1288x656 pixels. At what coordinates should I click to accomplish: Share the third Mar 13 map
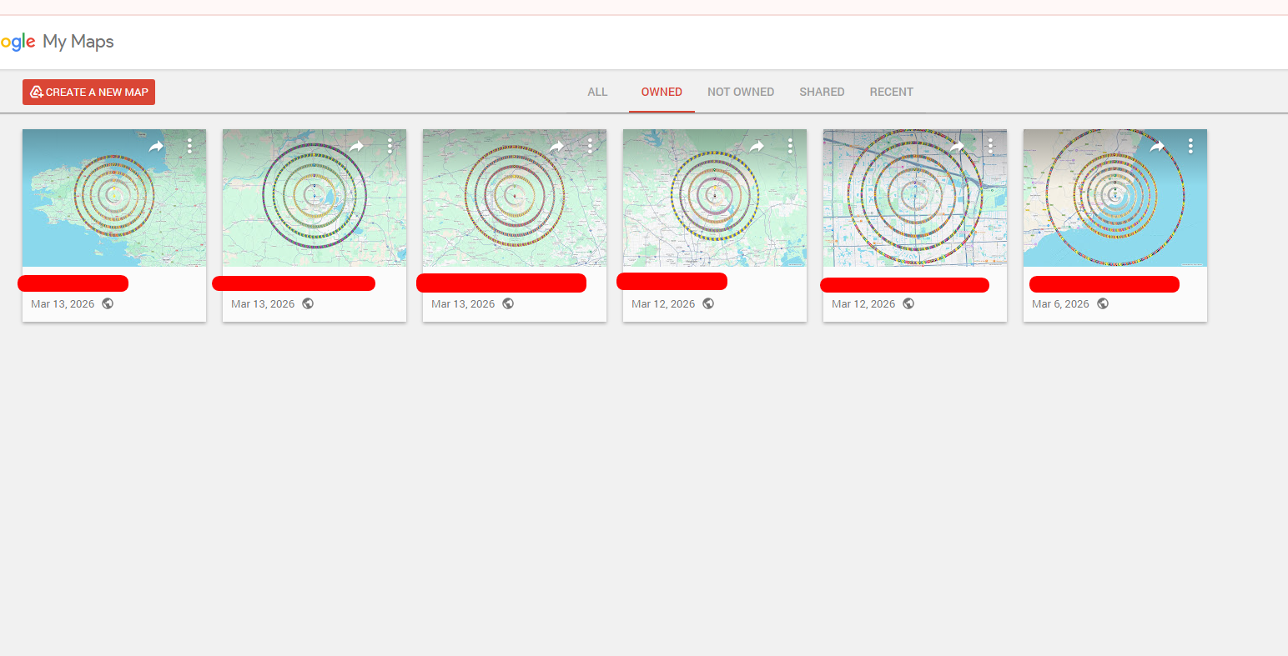556,146
